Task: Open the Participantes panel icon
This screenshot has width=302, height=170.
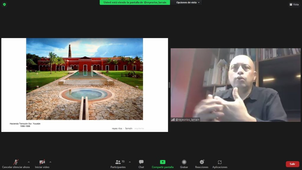Action: [x=118, y=162]
